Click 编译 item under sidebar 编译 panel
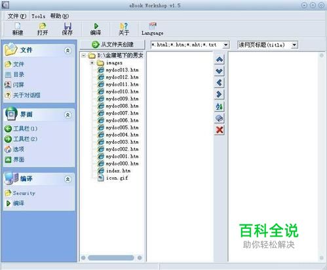This screenshot has height=270, width=327. (x=14, y=203)
